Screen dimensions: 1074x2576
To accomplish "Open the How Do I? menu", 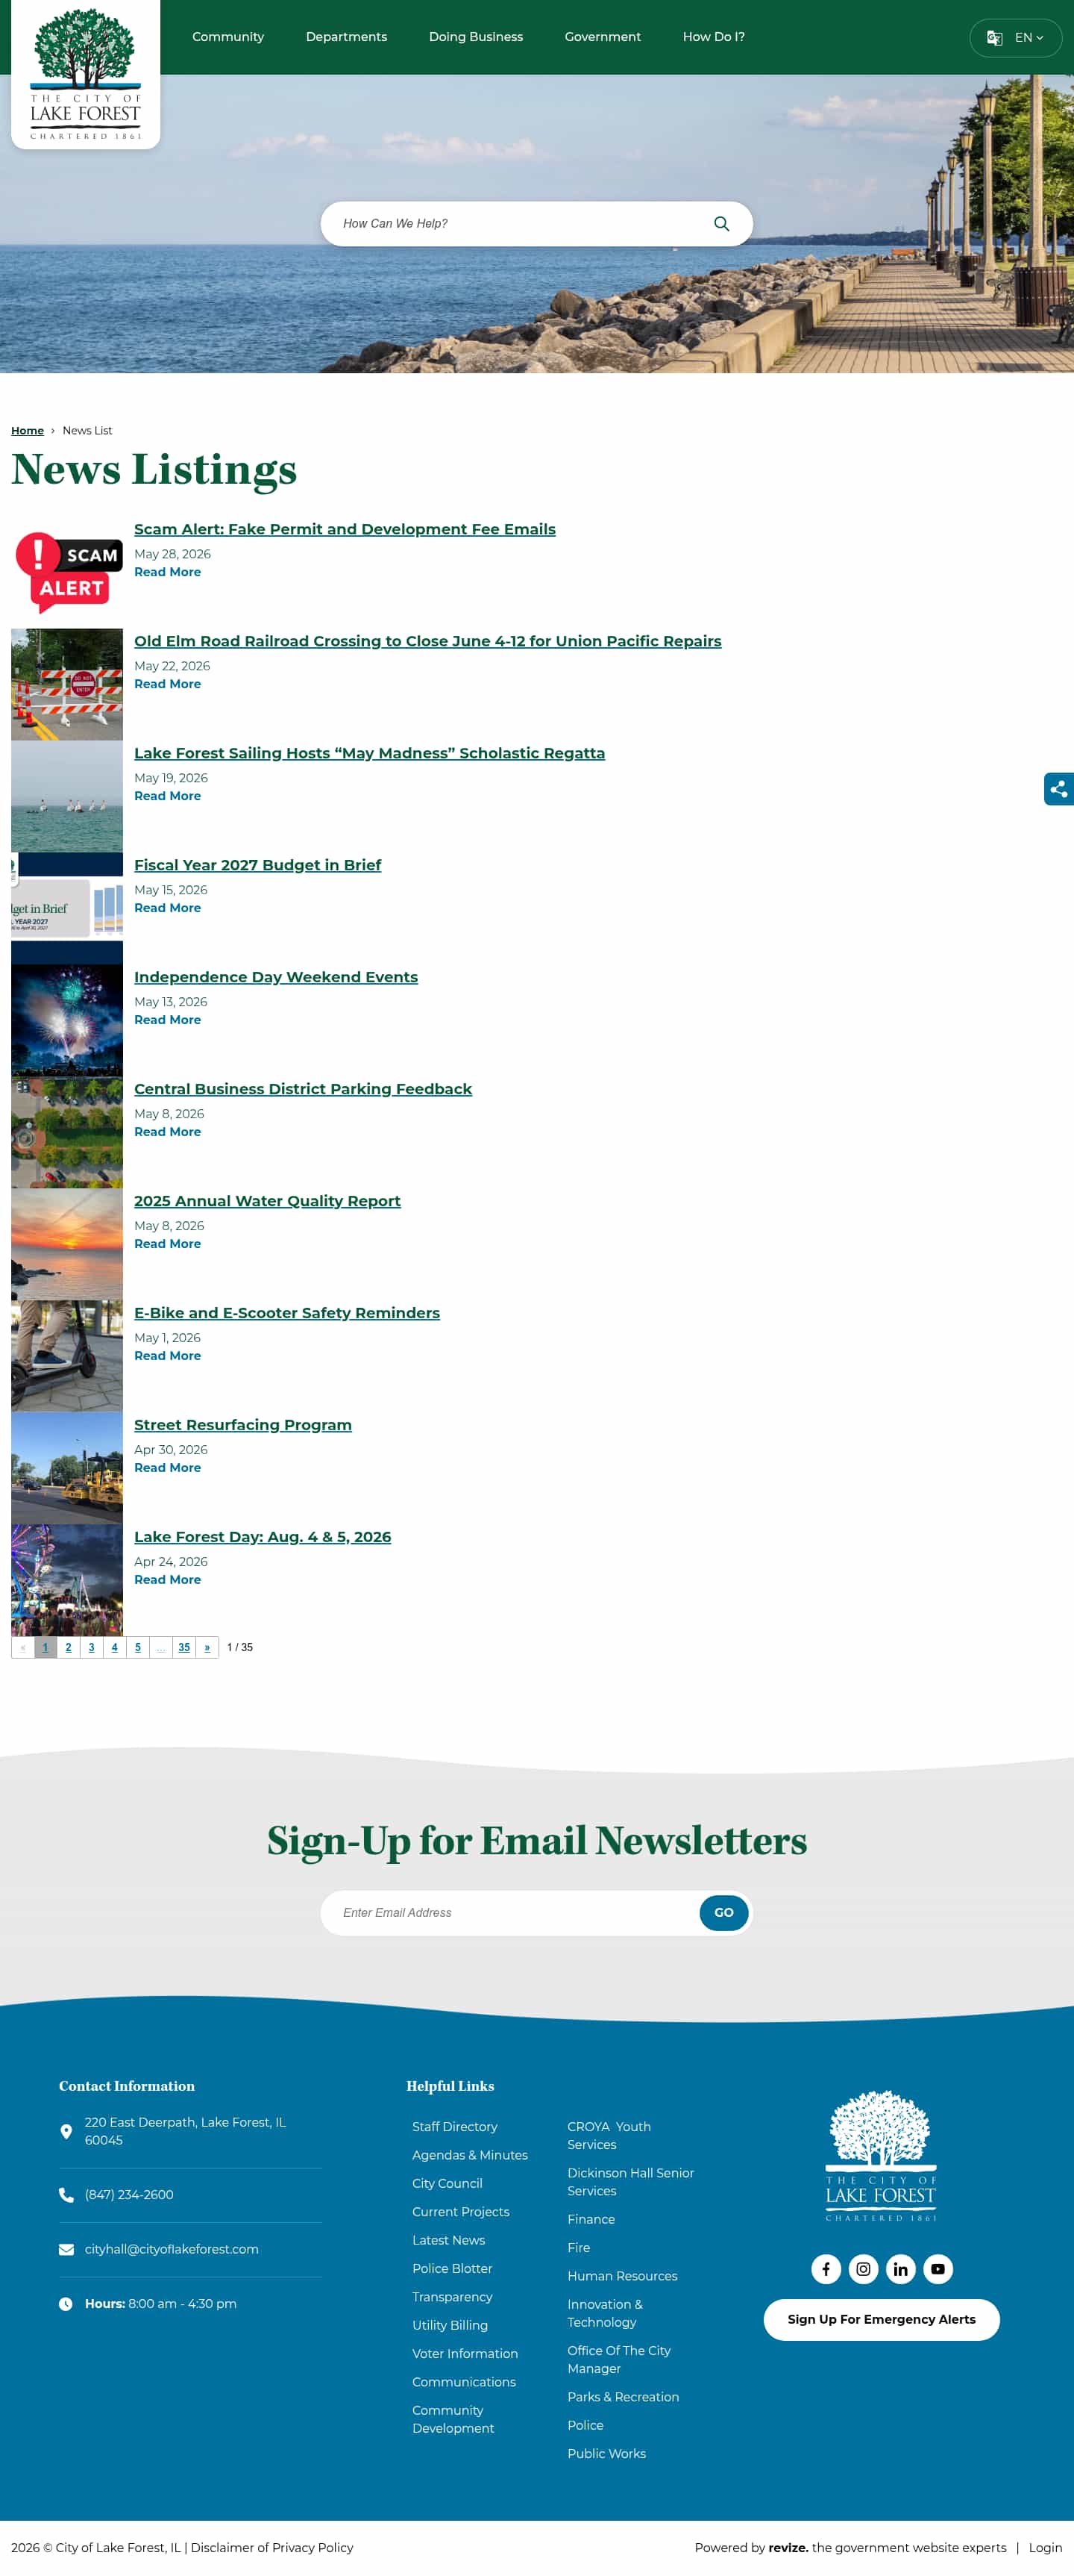I will click(x=713, y=37).
